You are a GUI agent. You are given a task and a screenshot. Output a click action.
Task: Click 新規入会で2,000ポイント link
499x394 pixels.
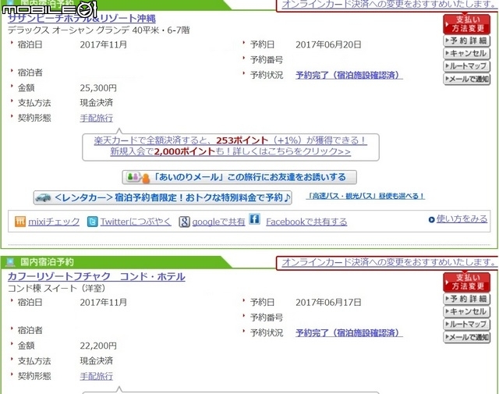[x=231, y=151]
